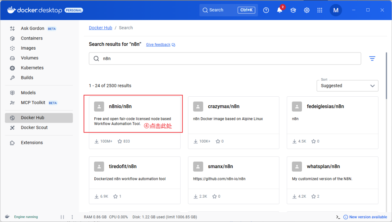392x222 pixels.
Task: Go to Containers section
Action: pyautogui.click(x=39, y=38)
